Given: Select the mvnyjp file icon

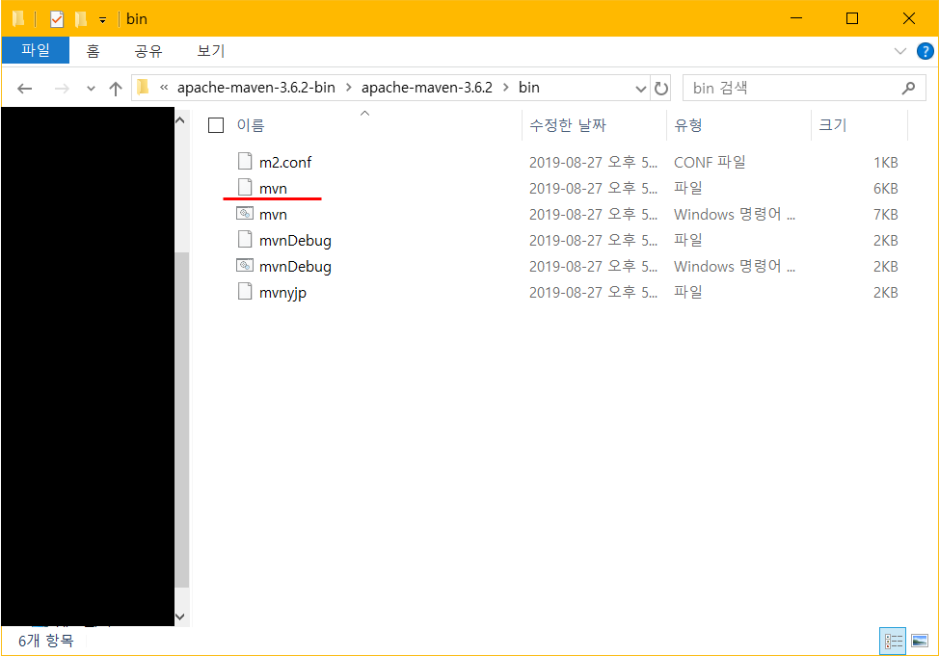Looking at the screenshot, I should pos(245,292).
